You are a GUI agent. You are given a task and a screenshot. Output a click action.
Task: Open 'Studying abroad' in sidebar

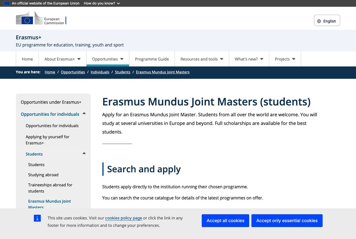pyautogui.click(x=43, y=175)
